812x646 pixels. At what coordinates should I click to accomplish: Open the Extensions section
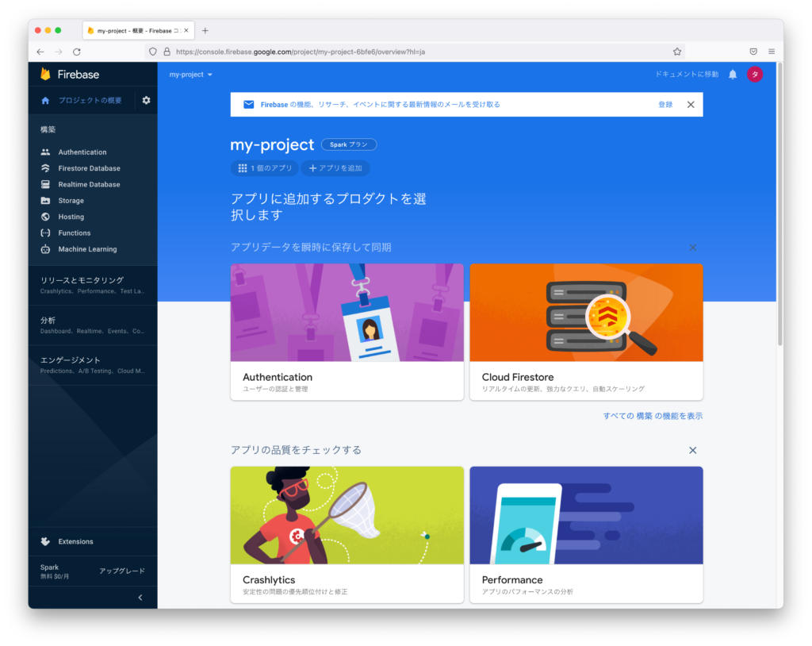[x=75, y=541]
